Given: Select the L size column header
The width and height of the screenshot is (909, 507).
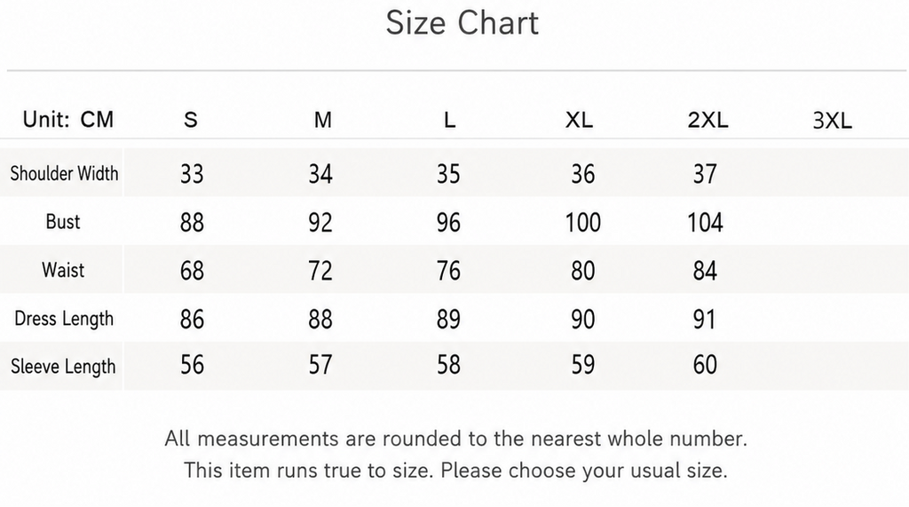Looking at the screenshot, I should 449,120.
